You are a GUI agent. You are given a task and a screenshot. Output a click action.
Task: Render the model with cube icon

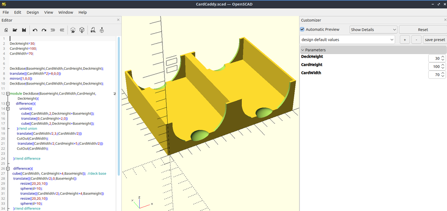[x=82, y=30]
